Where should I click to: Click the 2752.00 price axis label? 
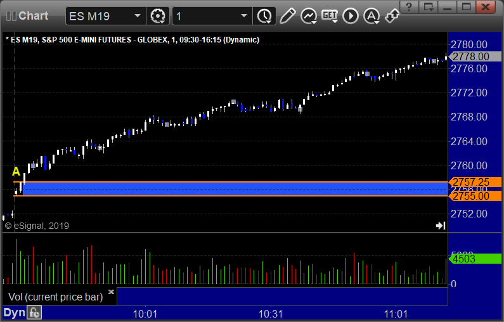(x=469, y=214)
